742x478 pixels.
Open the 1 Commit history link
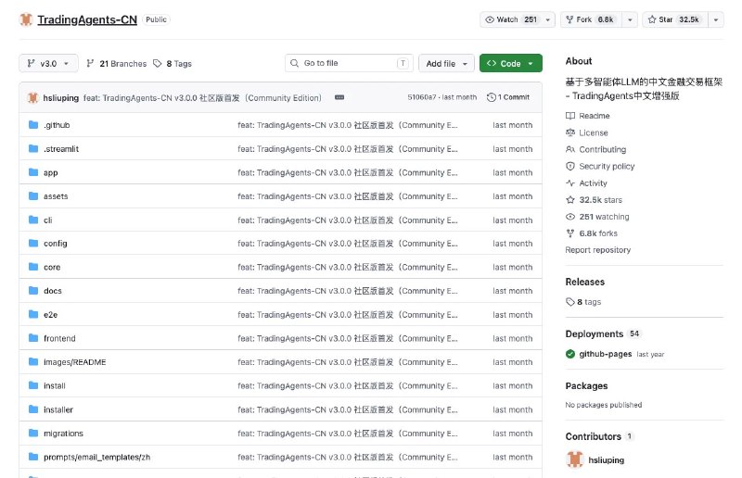(508, 97)
